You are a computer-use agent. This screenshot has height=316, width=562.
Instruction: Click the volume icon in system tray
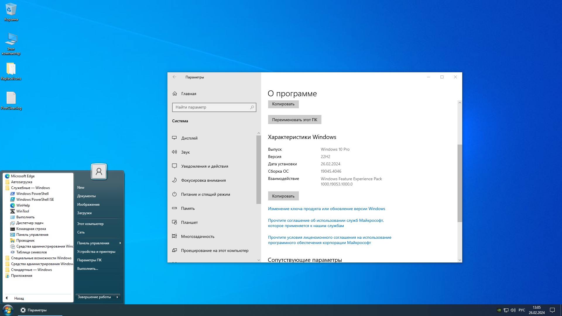(x=513, y=310)
